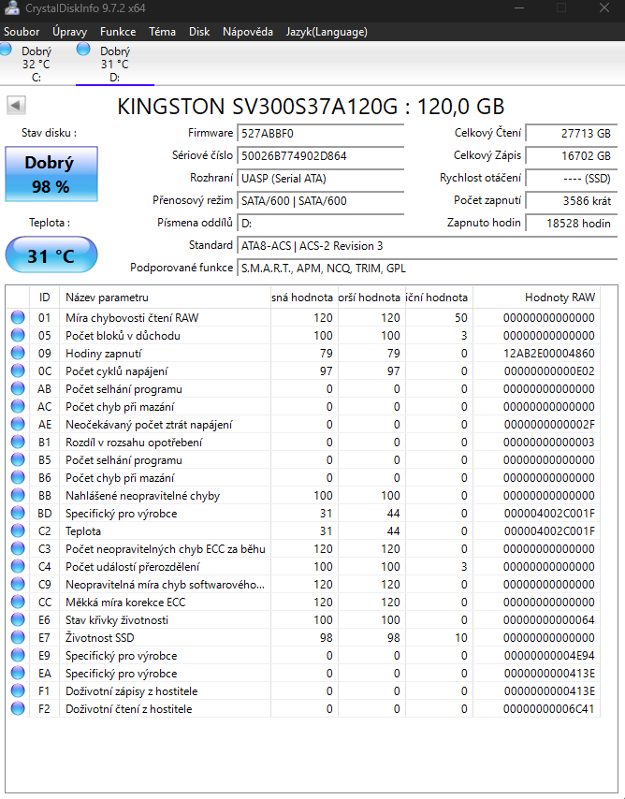The width and height of the screenshot is (625, 799).
Task: Click the status orb for attribute B6
Action: pos(18,477)
